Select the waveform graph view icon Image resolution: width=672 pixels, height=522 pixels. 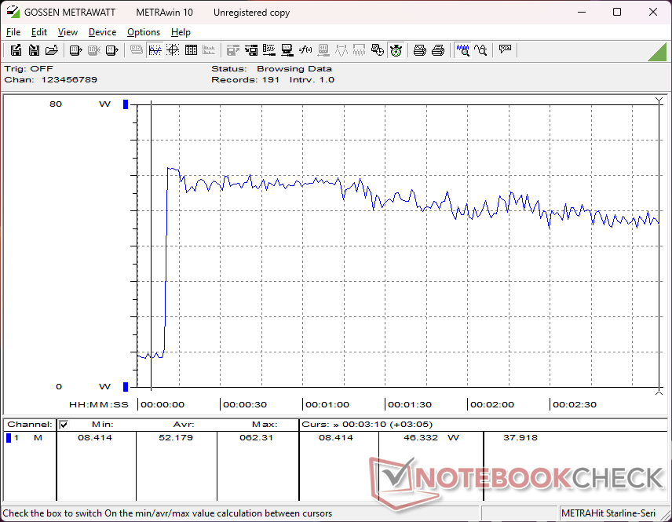155,50
